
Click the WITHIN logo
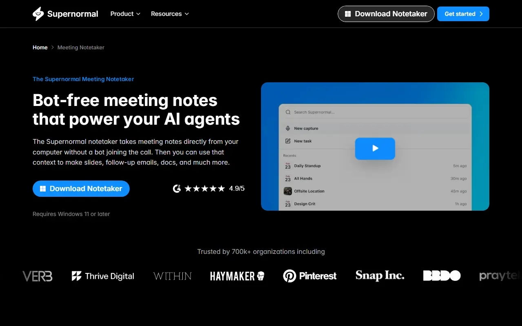coord(173,276)
